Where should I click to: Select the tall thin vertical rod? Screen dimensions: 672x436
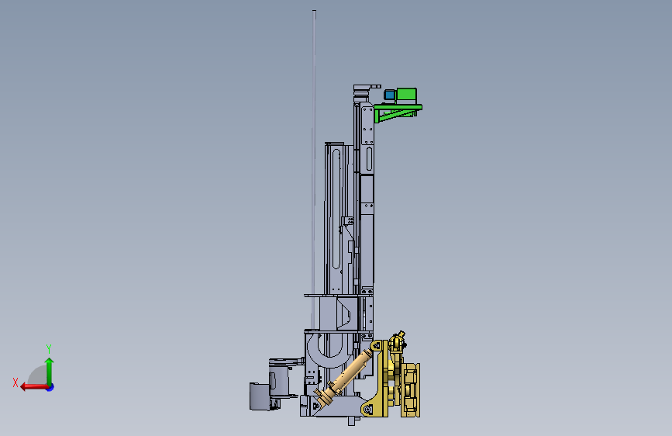tap(314, 171)
